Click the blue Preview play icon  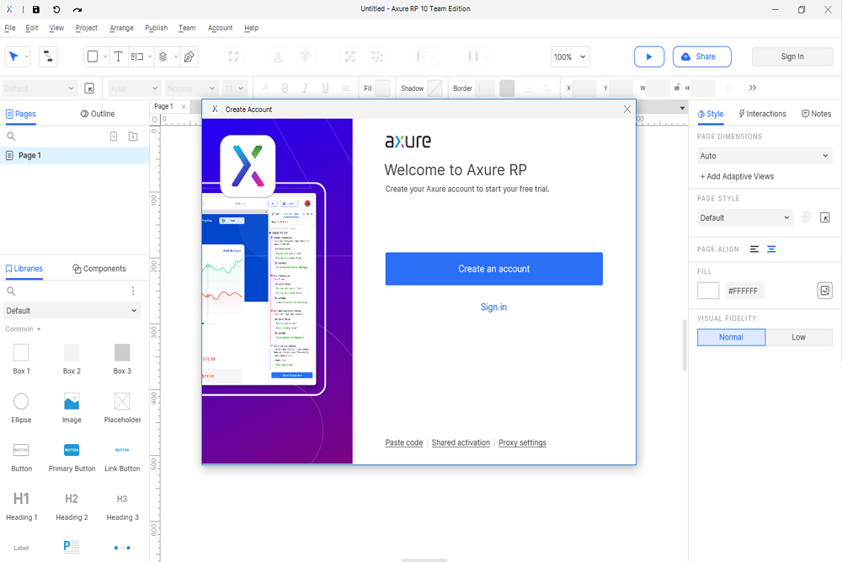648,56
